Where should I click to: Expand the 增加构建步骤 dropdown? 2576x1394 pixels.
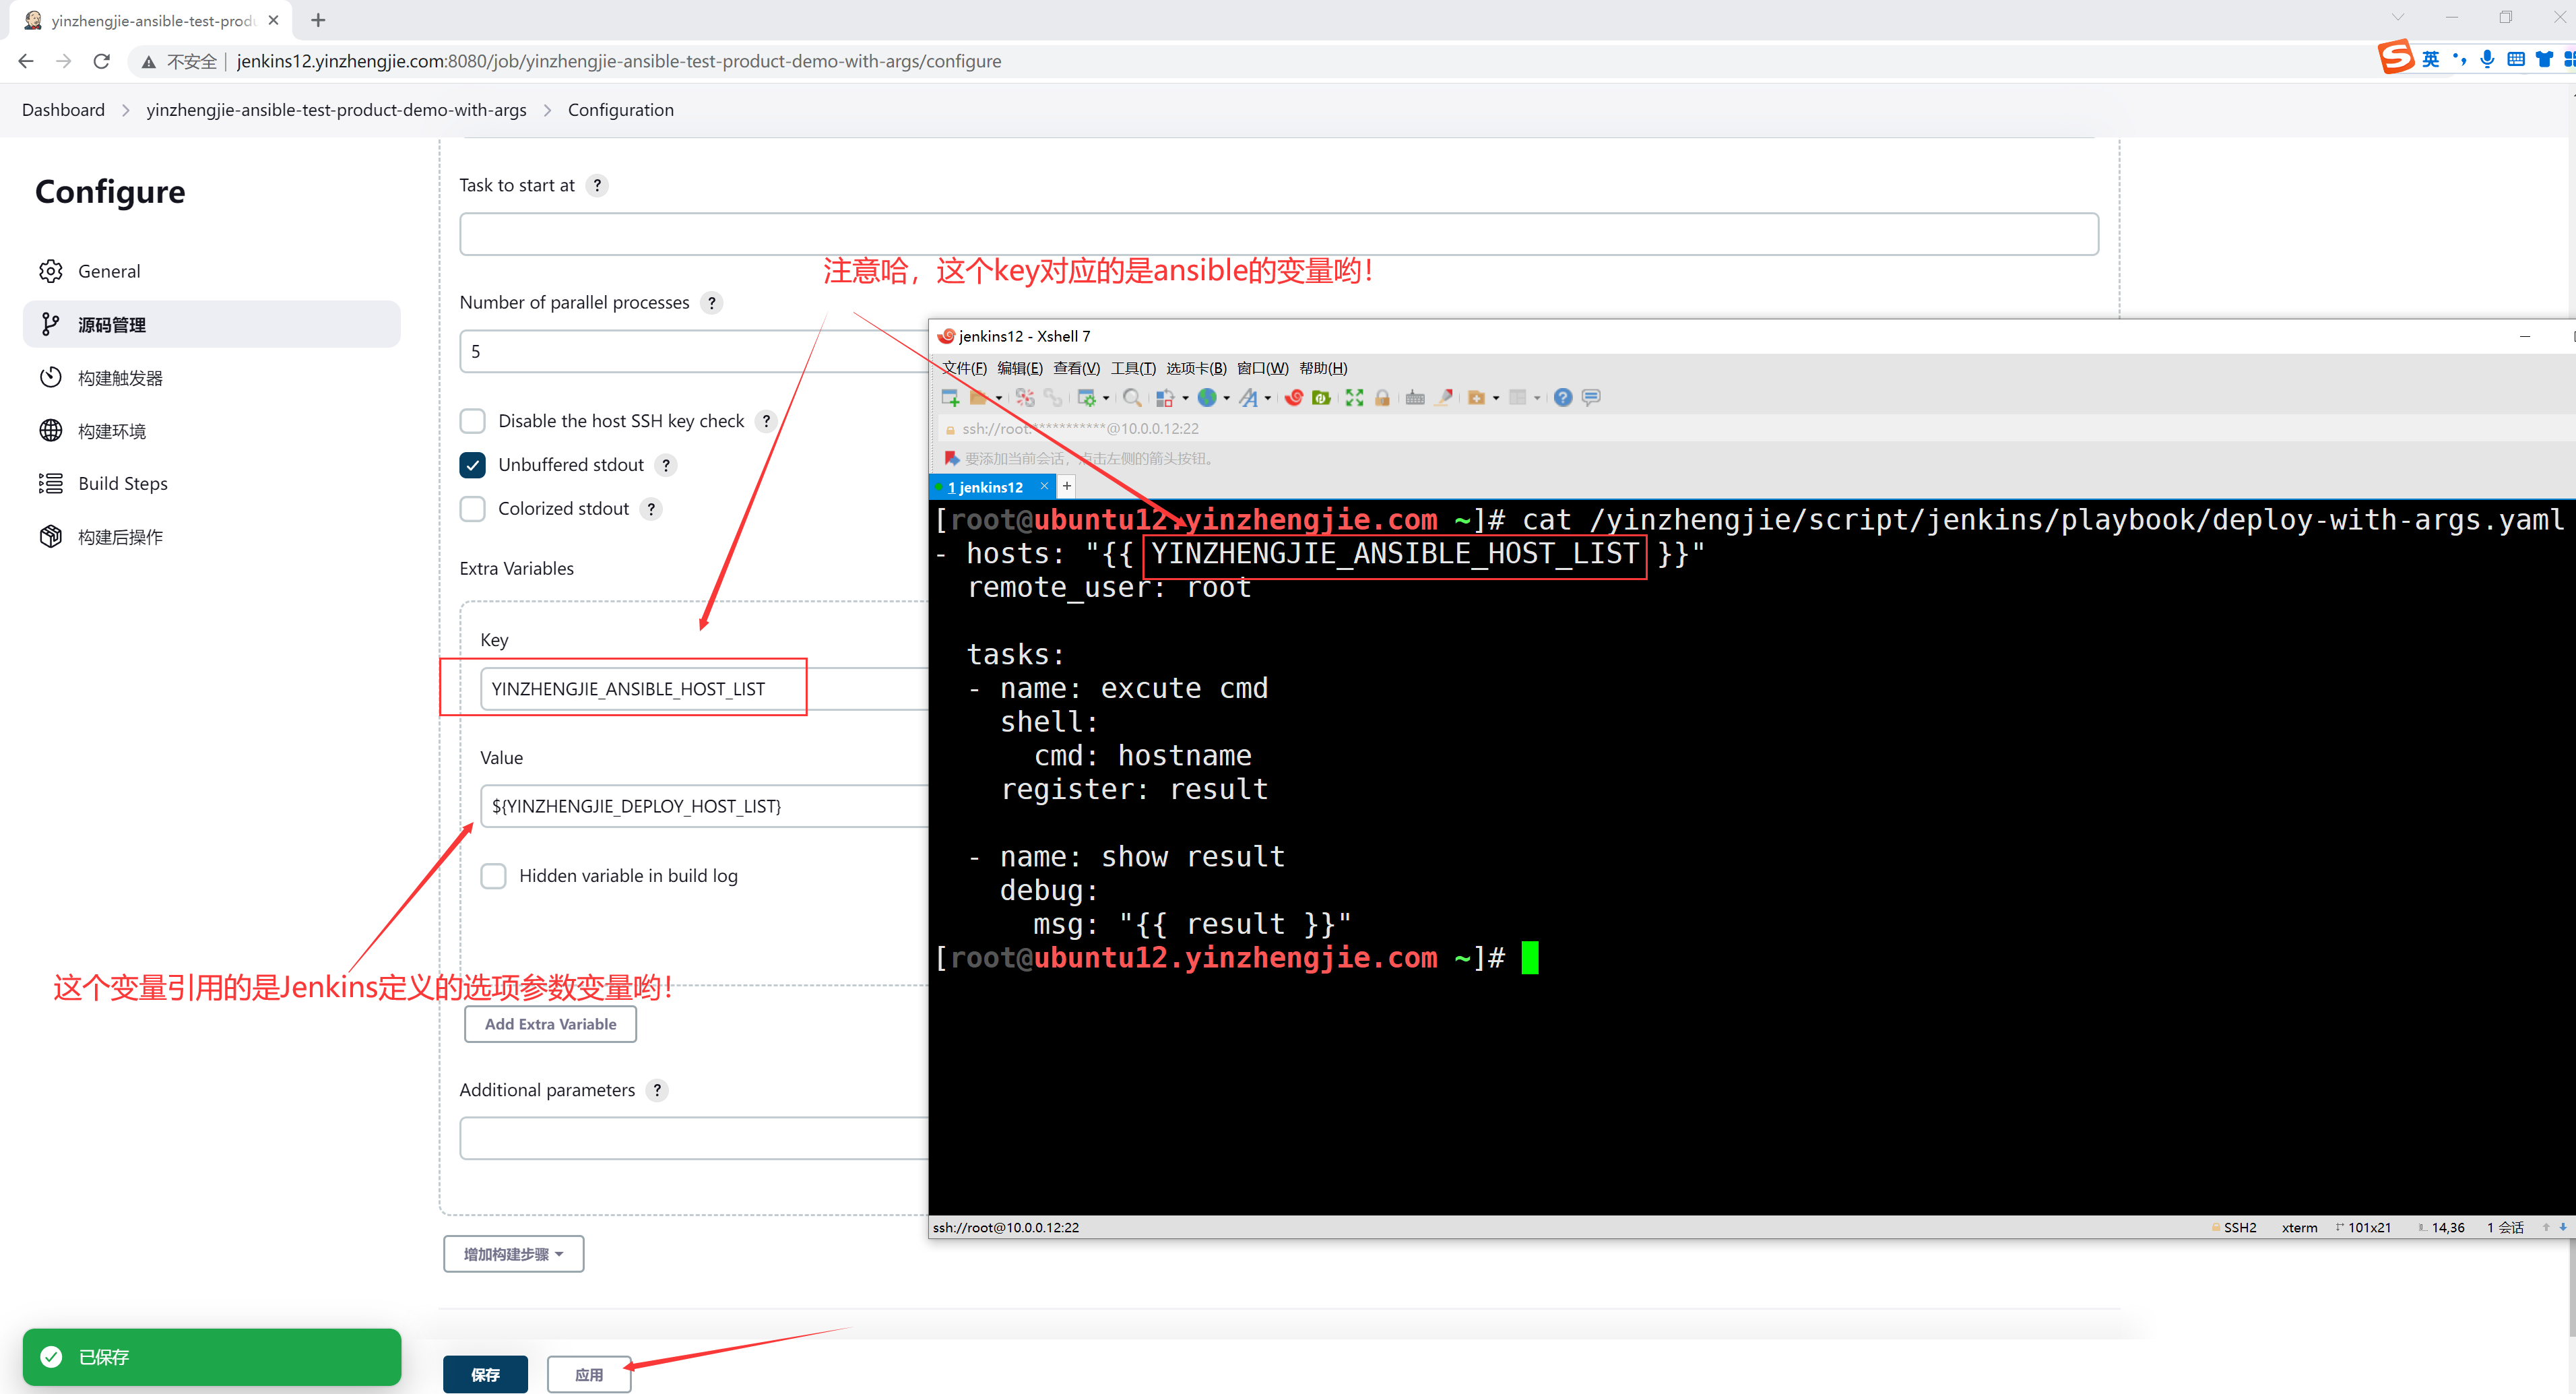point(513,1254)
